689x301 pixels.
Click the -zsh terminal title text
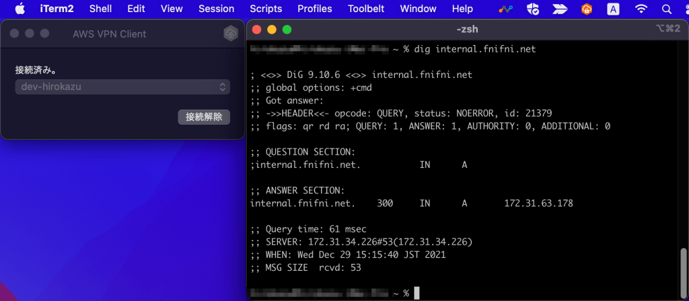click(468, 30)
